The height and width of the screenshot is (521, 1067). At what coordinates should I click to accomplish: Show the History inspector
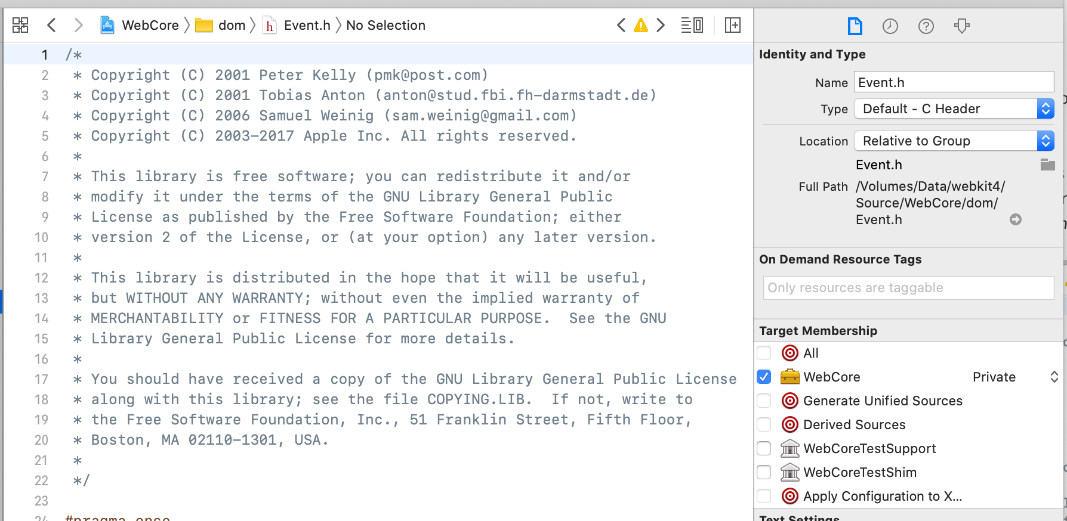click(890, 26)
